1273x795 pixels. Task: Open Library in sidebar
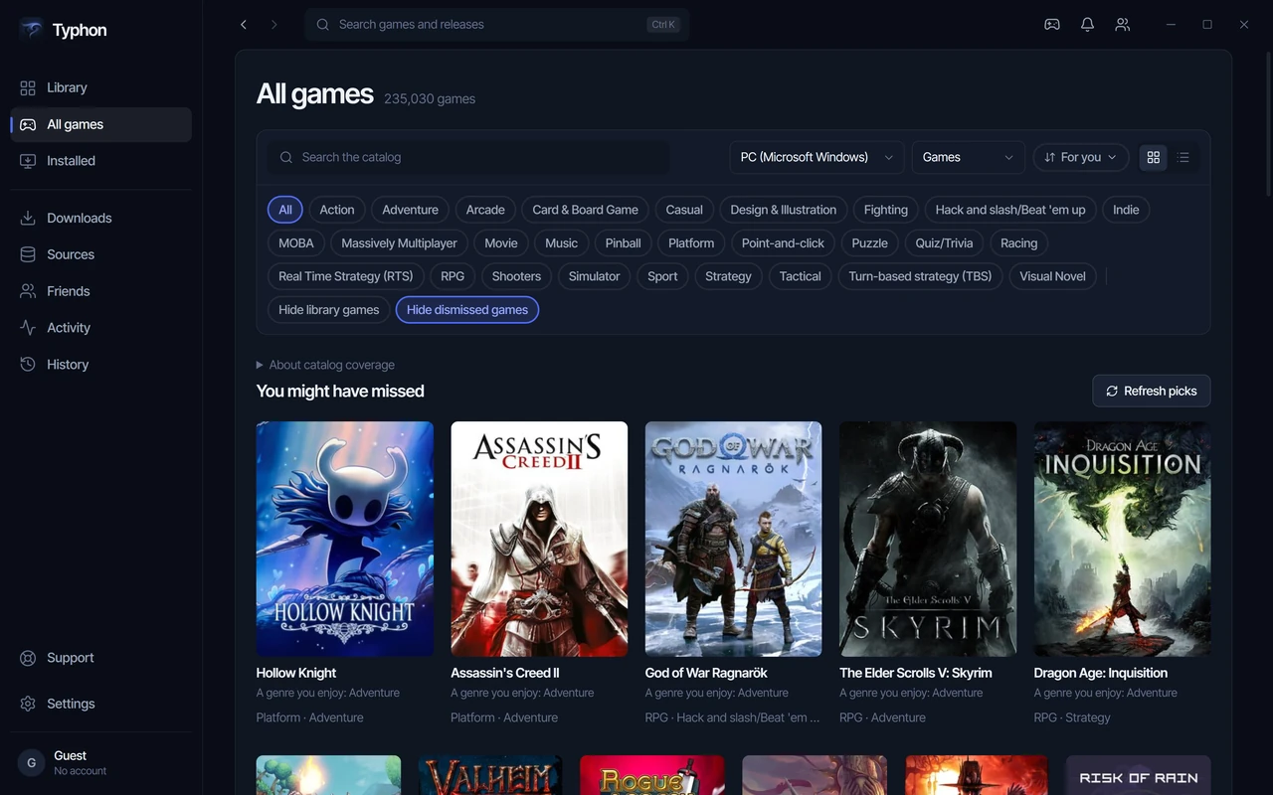(100, 87)
